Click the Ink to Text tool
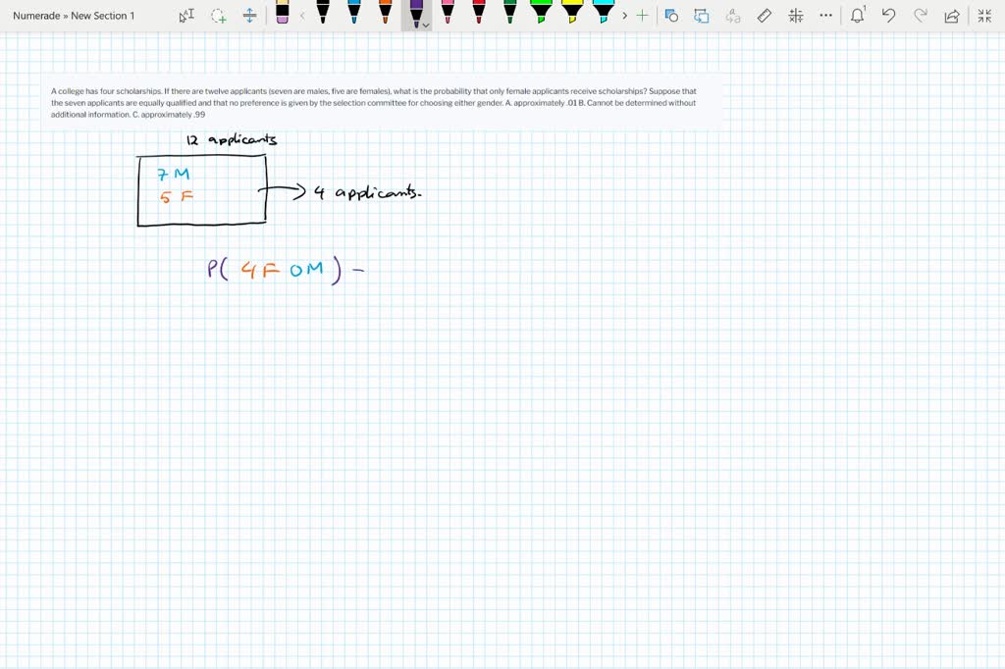This screenshot has width=1005, height=669. [733, 16]
